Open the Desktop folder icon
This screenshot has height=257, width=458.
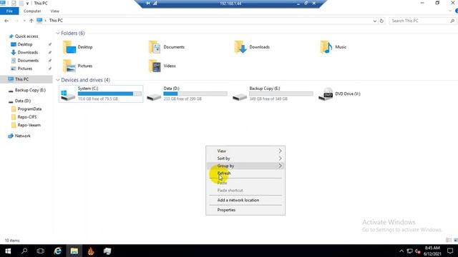point(69,47)
